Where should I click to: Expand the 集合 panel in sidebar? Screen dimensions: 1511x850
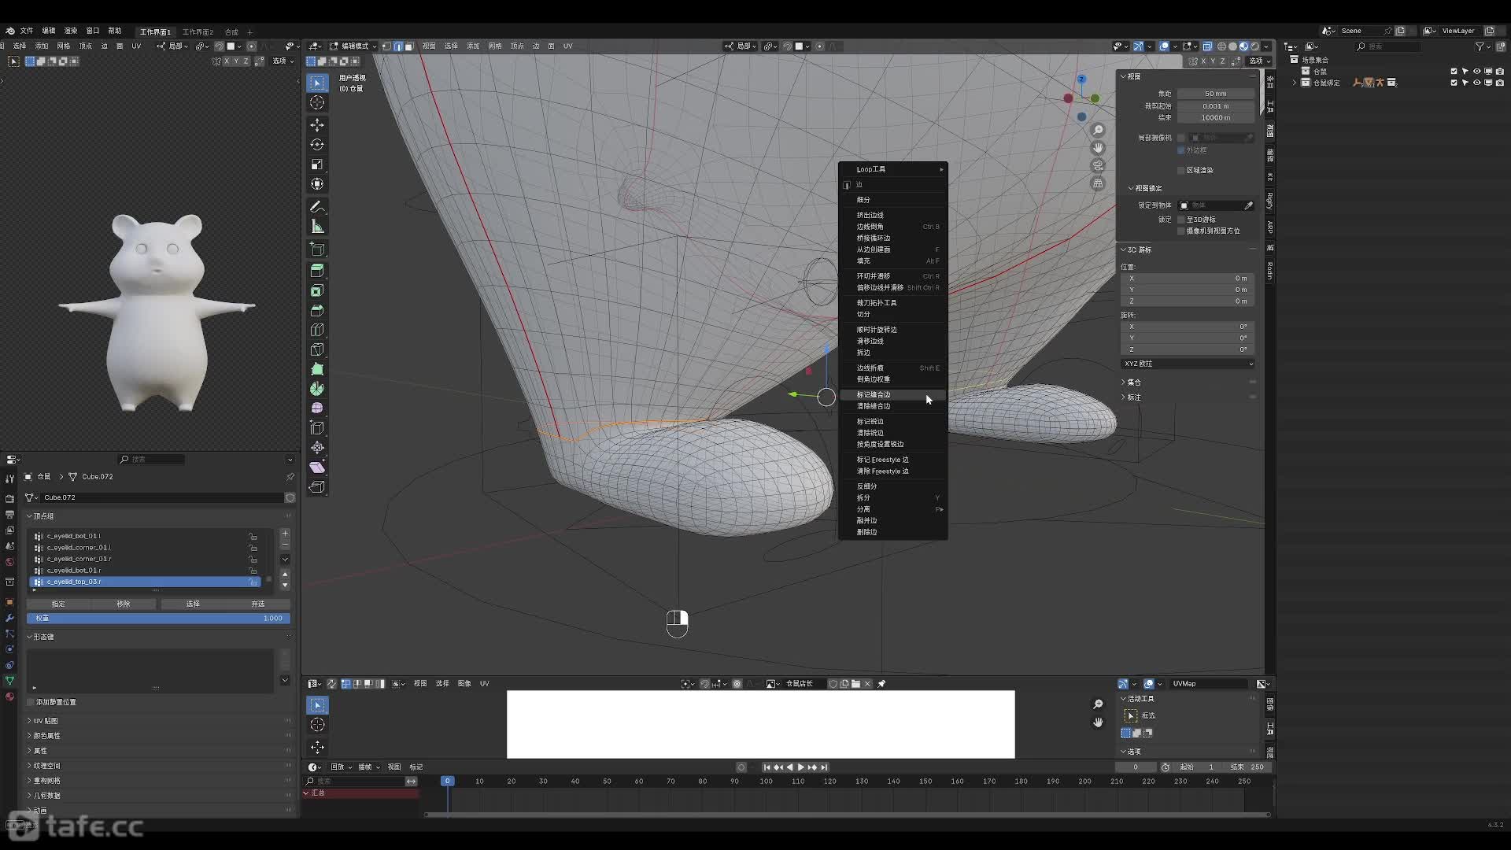pyautogui.click(x=1133, y=382)
